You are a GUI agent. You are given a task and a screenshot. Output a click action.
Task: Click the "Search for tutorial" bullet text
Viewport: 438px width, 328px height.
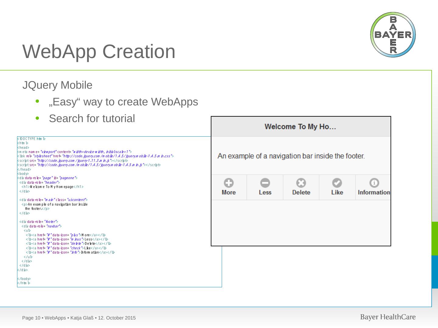coord(92,118)
